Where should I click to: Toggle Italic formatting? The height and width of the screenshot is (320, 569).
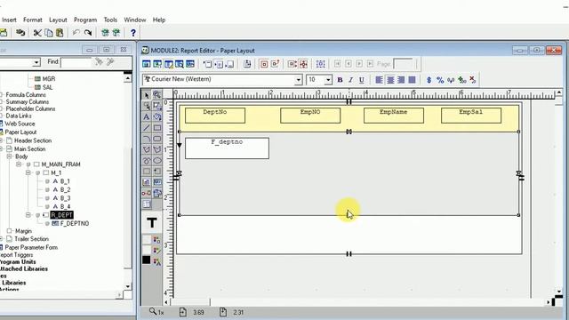pyautogui.click(x=350, y=80)
